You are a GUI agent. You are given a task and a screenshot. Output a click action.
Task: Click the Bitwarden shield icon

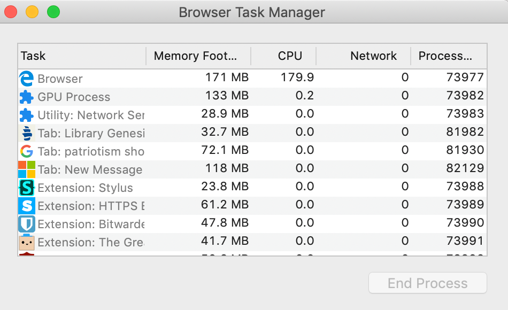pos(25,224)
